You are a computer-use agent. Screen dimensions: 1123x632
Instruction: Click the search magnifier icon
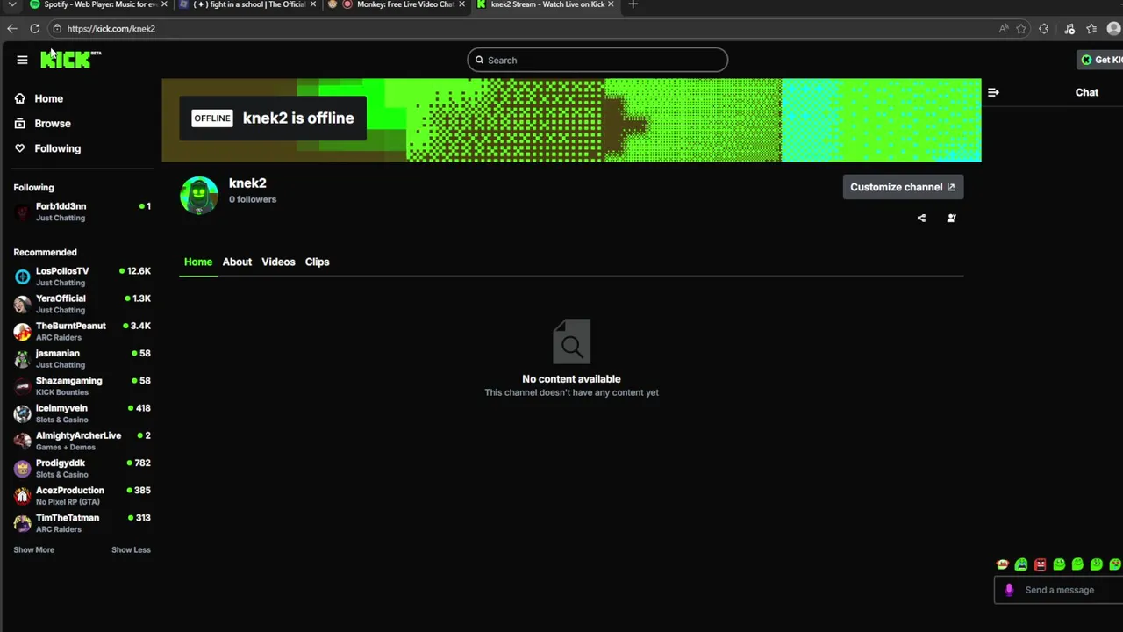pyautogui.click(x=479, y=60)
